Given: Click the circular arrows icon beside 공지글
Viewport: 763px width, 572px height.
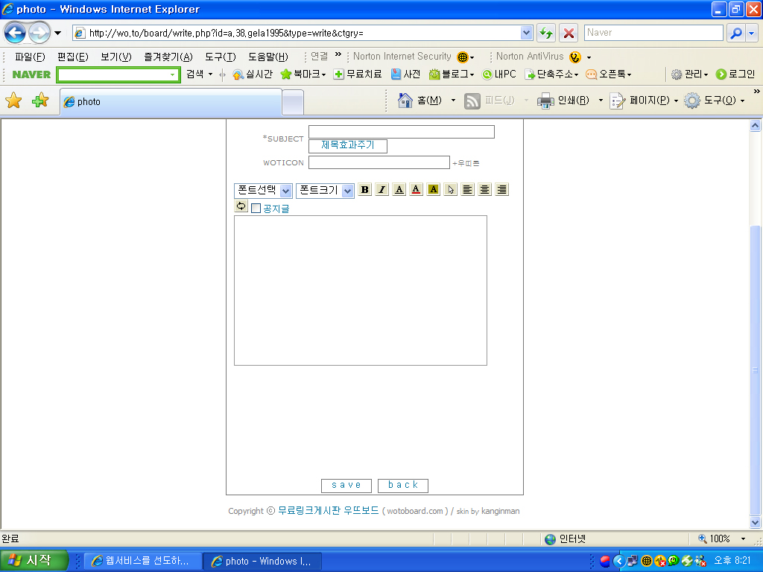Looking at the screenshot, I should pyautogui.click(x=241, y=206).
